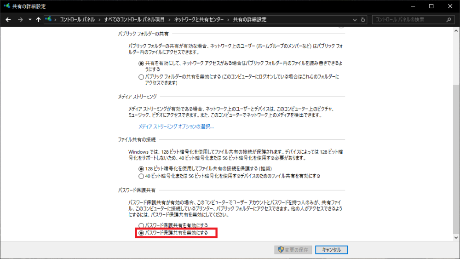Expand address bar history dropdown

(355, 20)
